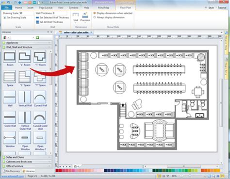Viewport: 230px width, 179px height.
Task: Open the Help tab
Action: tap(86, 8)
